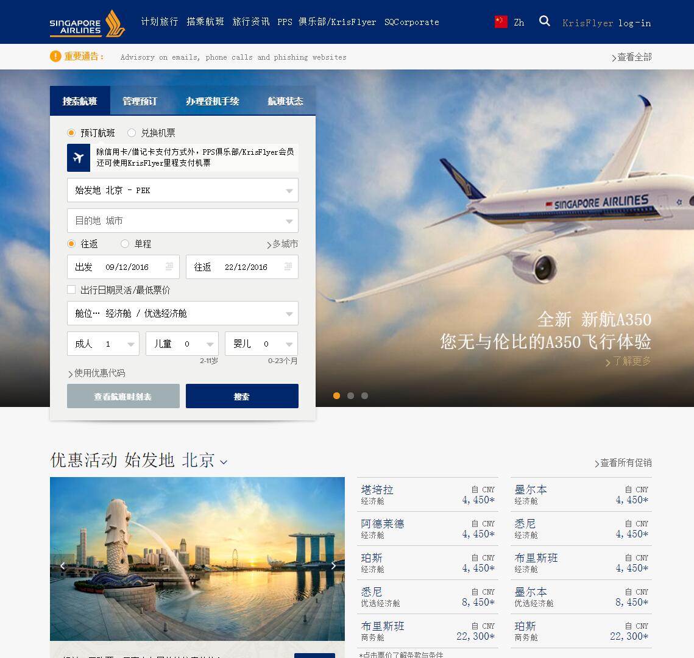Open phishing advisory notice text
The height and width of the screenshot is (658, 694).
click(x=233, y=57)
